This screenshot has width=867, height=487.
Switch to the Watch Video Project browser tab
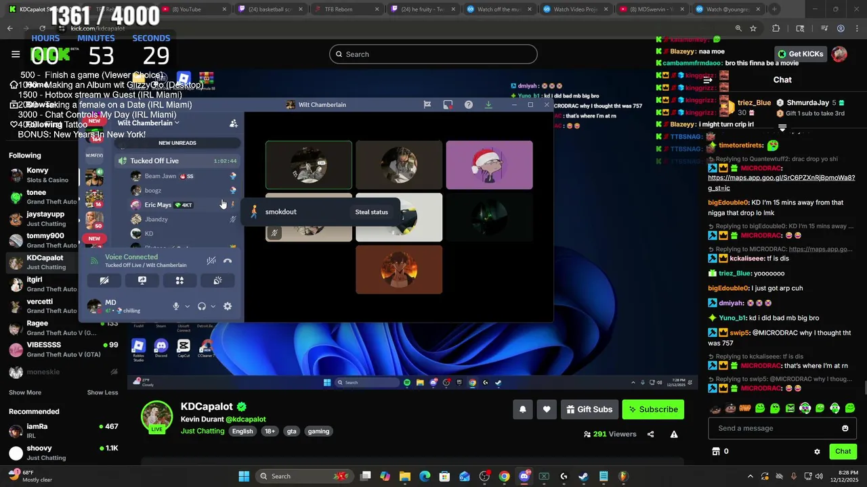click(575, 9)
